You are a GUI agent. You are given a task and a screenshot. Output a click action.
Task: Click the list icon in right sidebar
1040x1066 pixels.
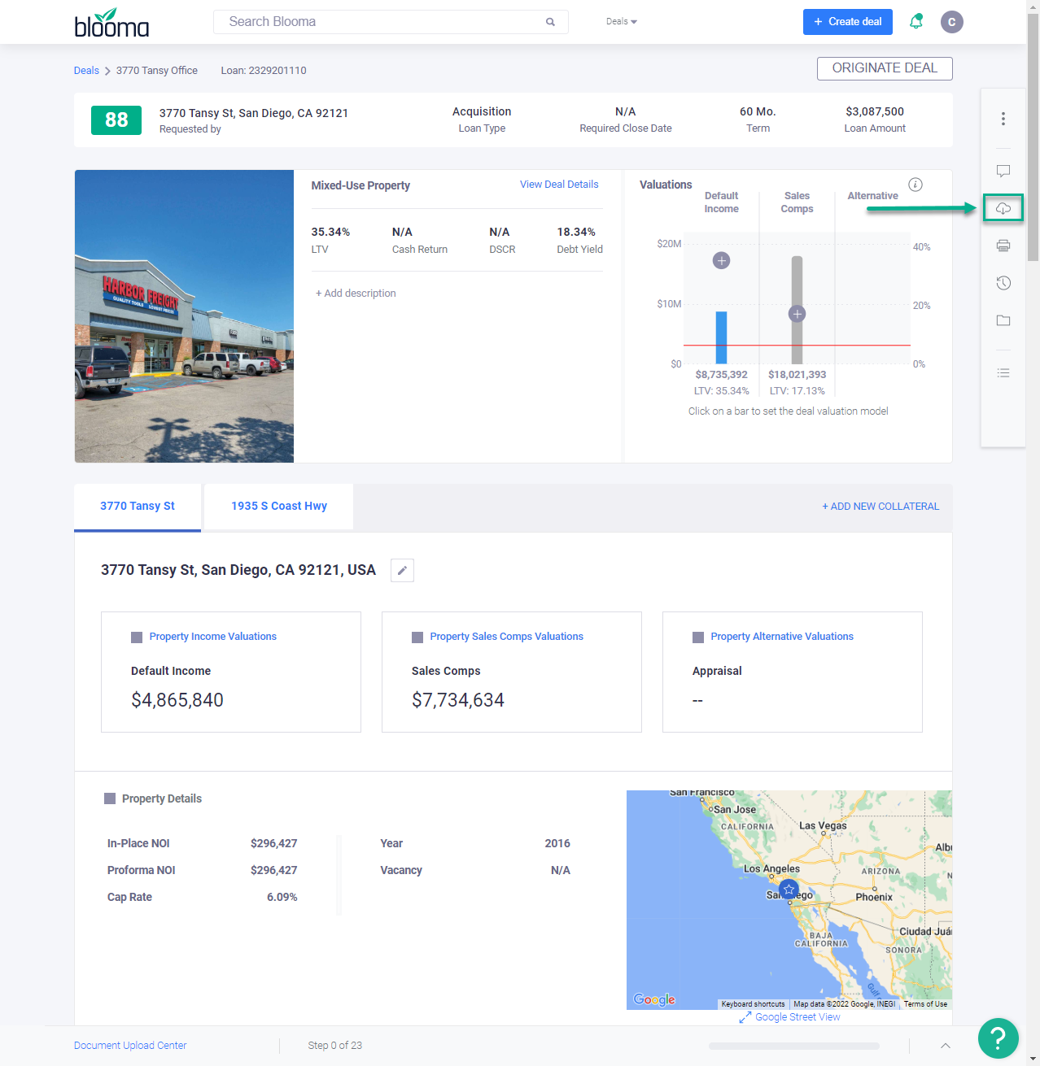(x=1003, y=373)
